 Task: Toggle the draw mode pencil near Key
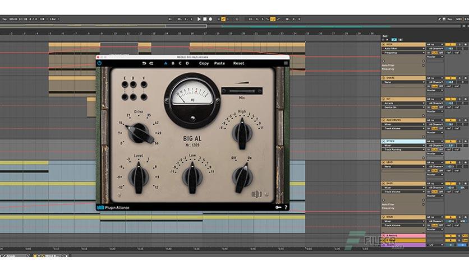(439, 19)
